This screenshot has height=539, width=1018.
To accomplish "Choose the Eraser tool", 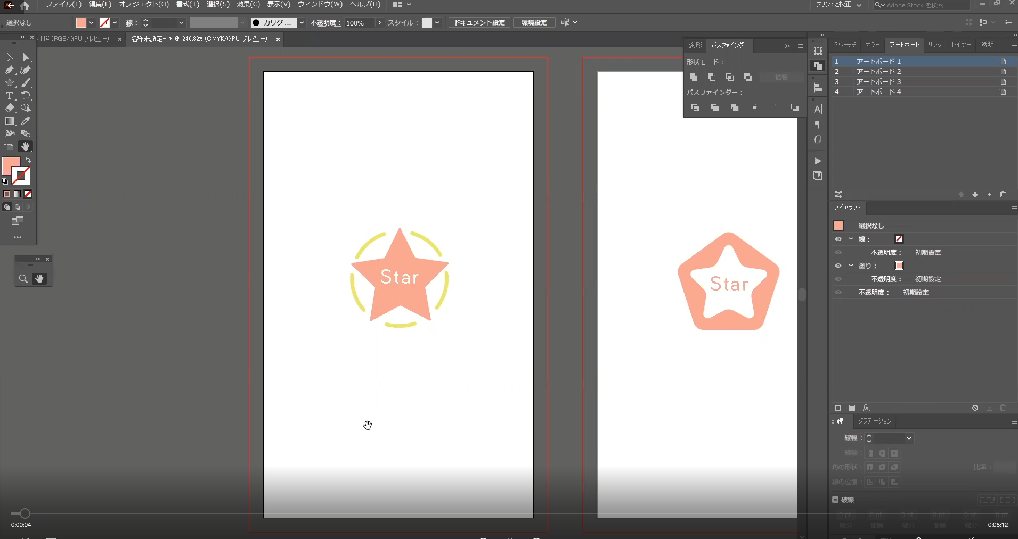I will (10, 108).
